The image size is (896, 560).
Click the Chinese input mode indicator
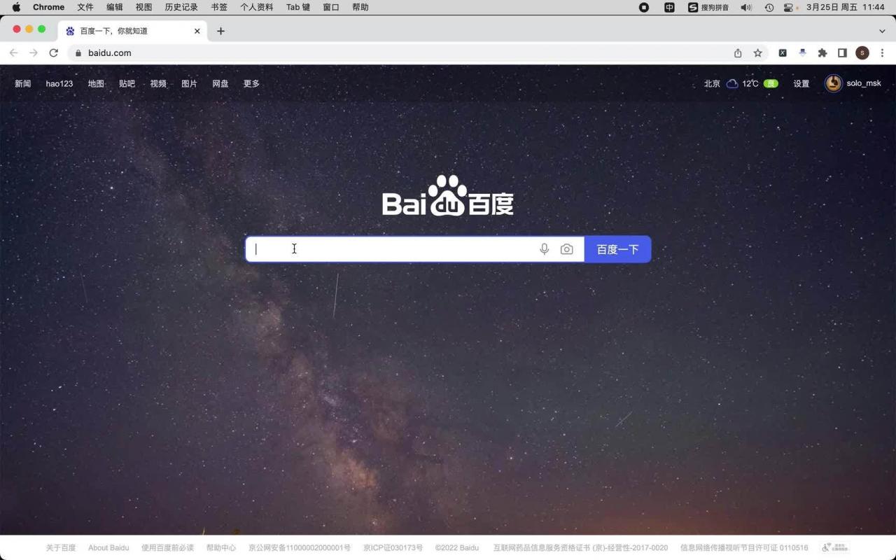tap(669, 7)
